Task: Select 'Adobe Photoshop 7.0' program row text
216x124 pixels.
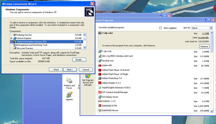Action: coord(112,78)
